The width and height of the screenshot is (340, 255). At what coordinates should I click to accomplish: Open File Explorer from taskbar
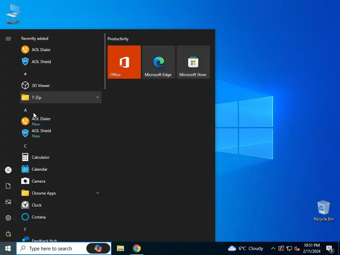120,248
